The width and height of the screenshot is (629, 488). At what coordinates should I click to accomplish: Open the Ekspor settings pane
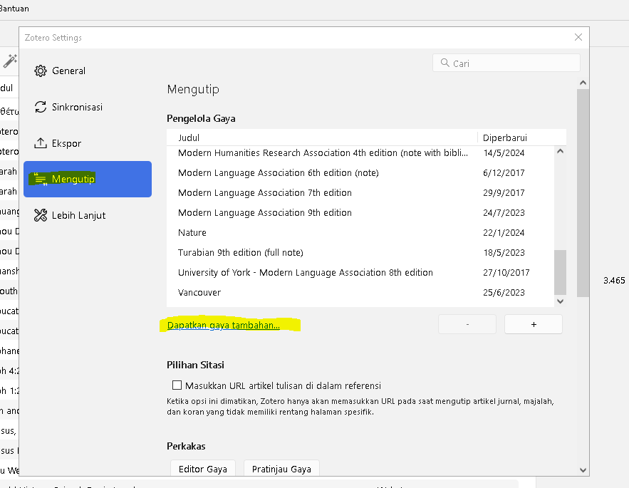[88, 143]
